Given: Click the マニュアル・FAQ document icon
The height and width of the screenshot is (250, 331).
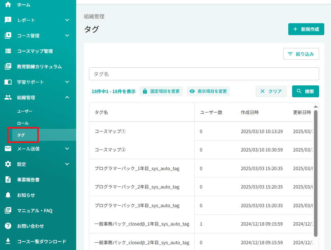Looking at the screenshot, I should click(x=8, y=210).
